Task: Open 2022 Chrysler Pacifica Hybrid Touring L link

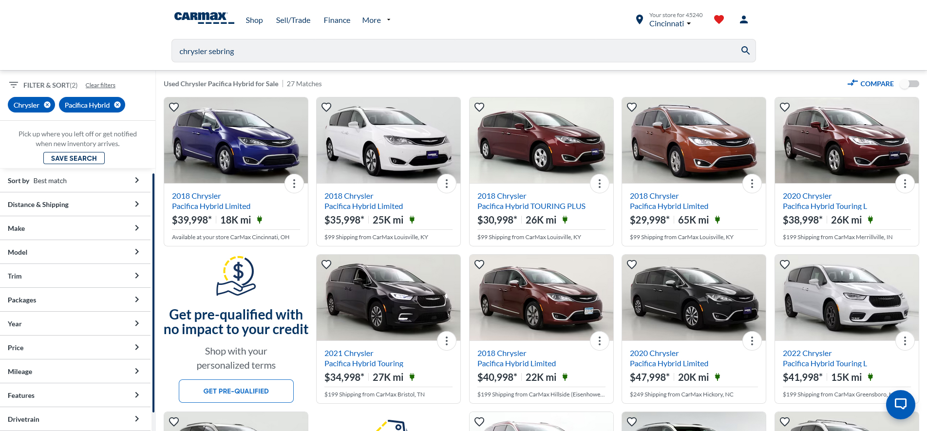Action: point(825,358)
